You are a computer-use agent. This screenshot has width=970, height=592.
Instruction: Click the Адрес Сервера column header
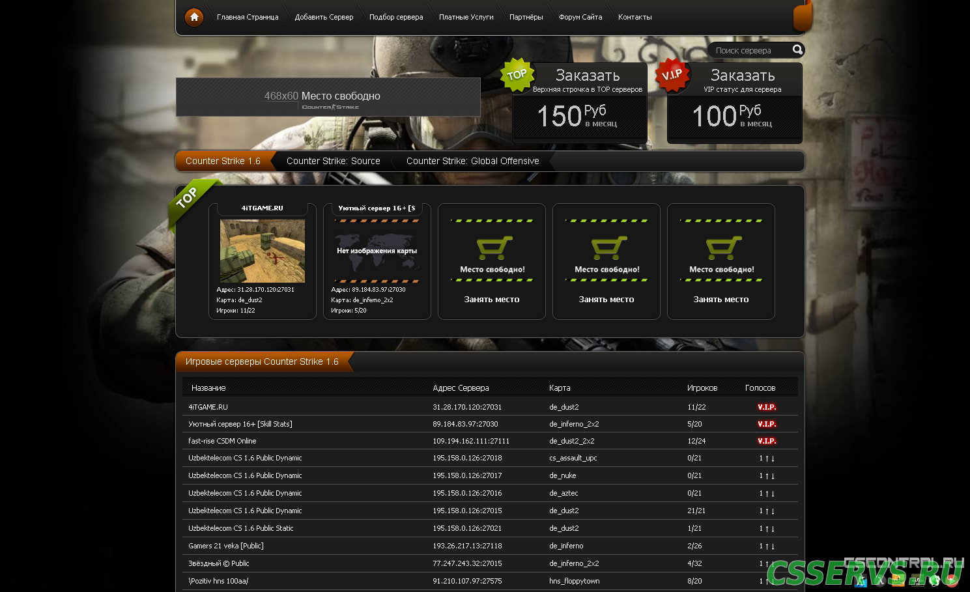[461, 388]
